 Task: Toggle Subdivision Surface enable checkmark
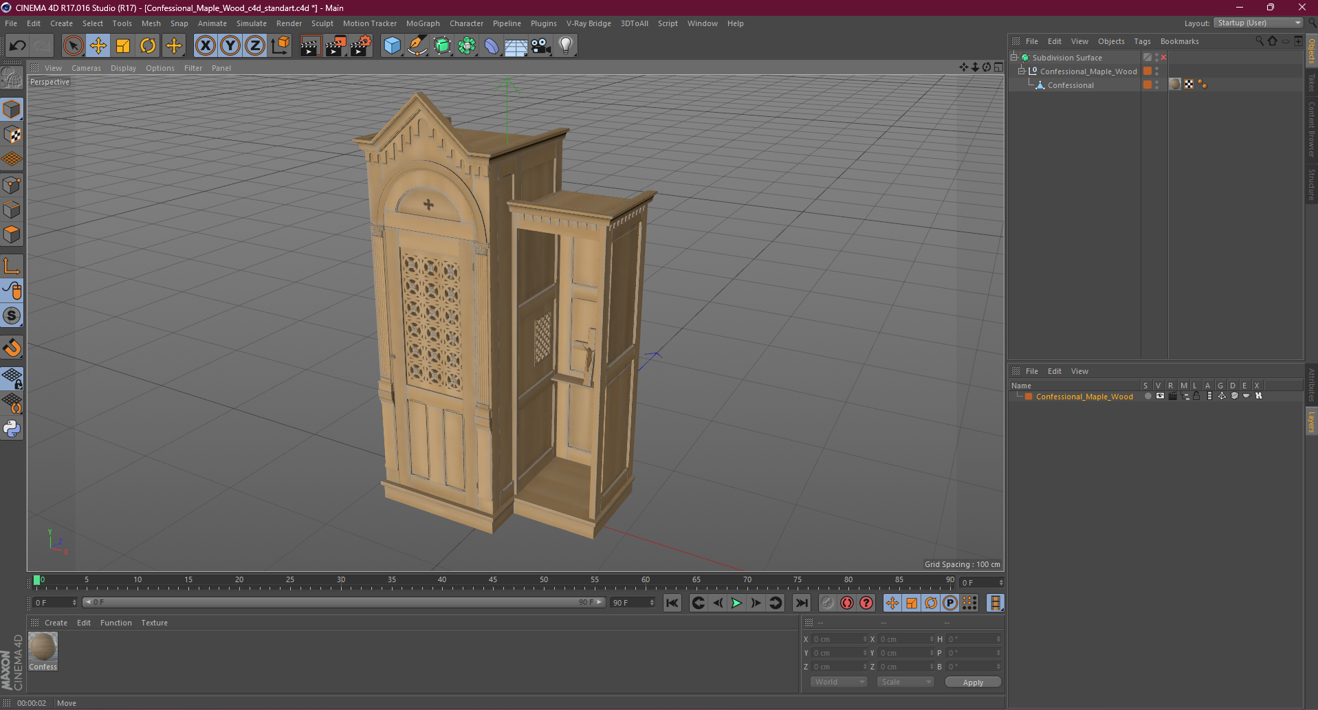pyautogui.click(x=1163, y=58)
